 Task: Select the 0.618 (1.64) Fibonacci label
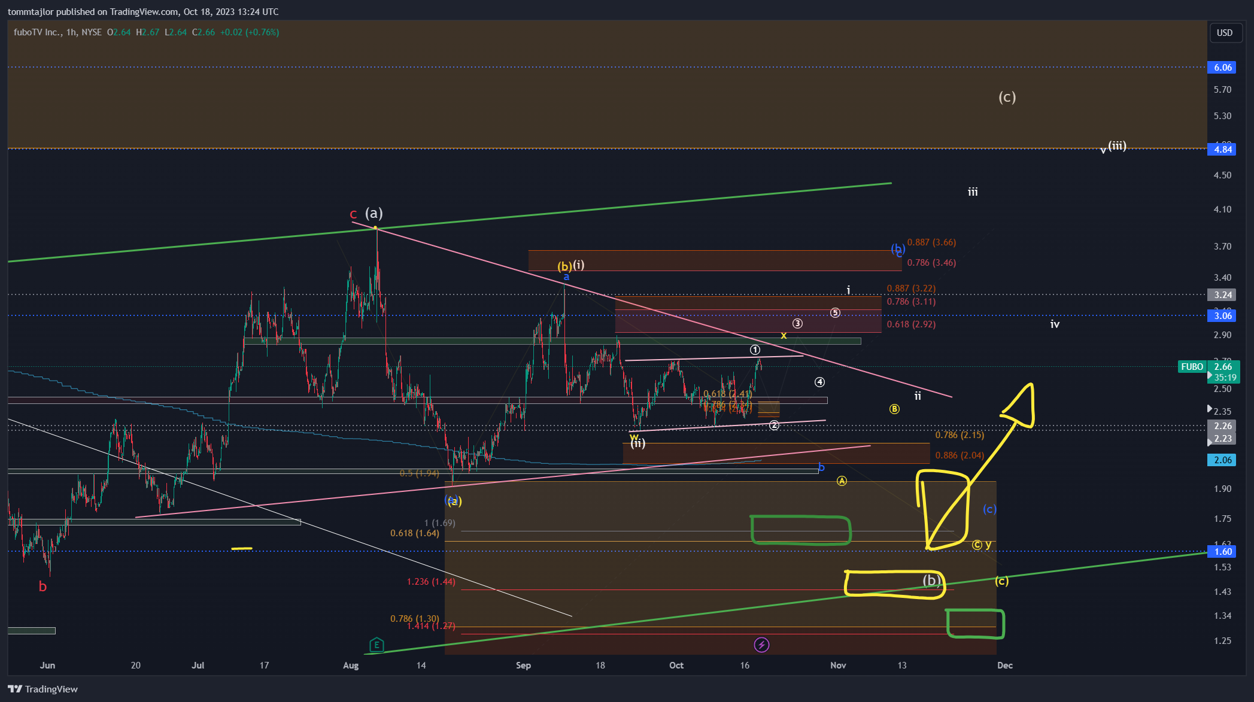coord(414,533)
